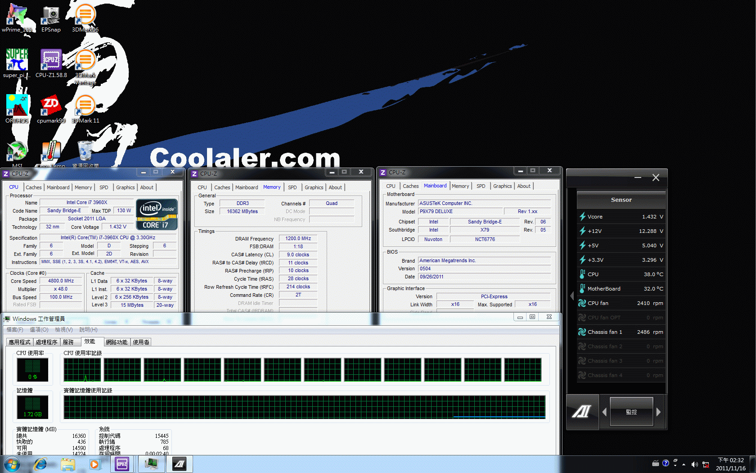Select the Task Manager taskbar button
Screen dimensions: 756x473
[x=151, y=464]
